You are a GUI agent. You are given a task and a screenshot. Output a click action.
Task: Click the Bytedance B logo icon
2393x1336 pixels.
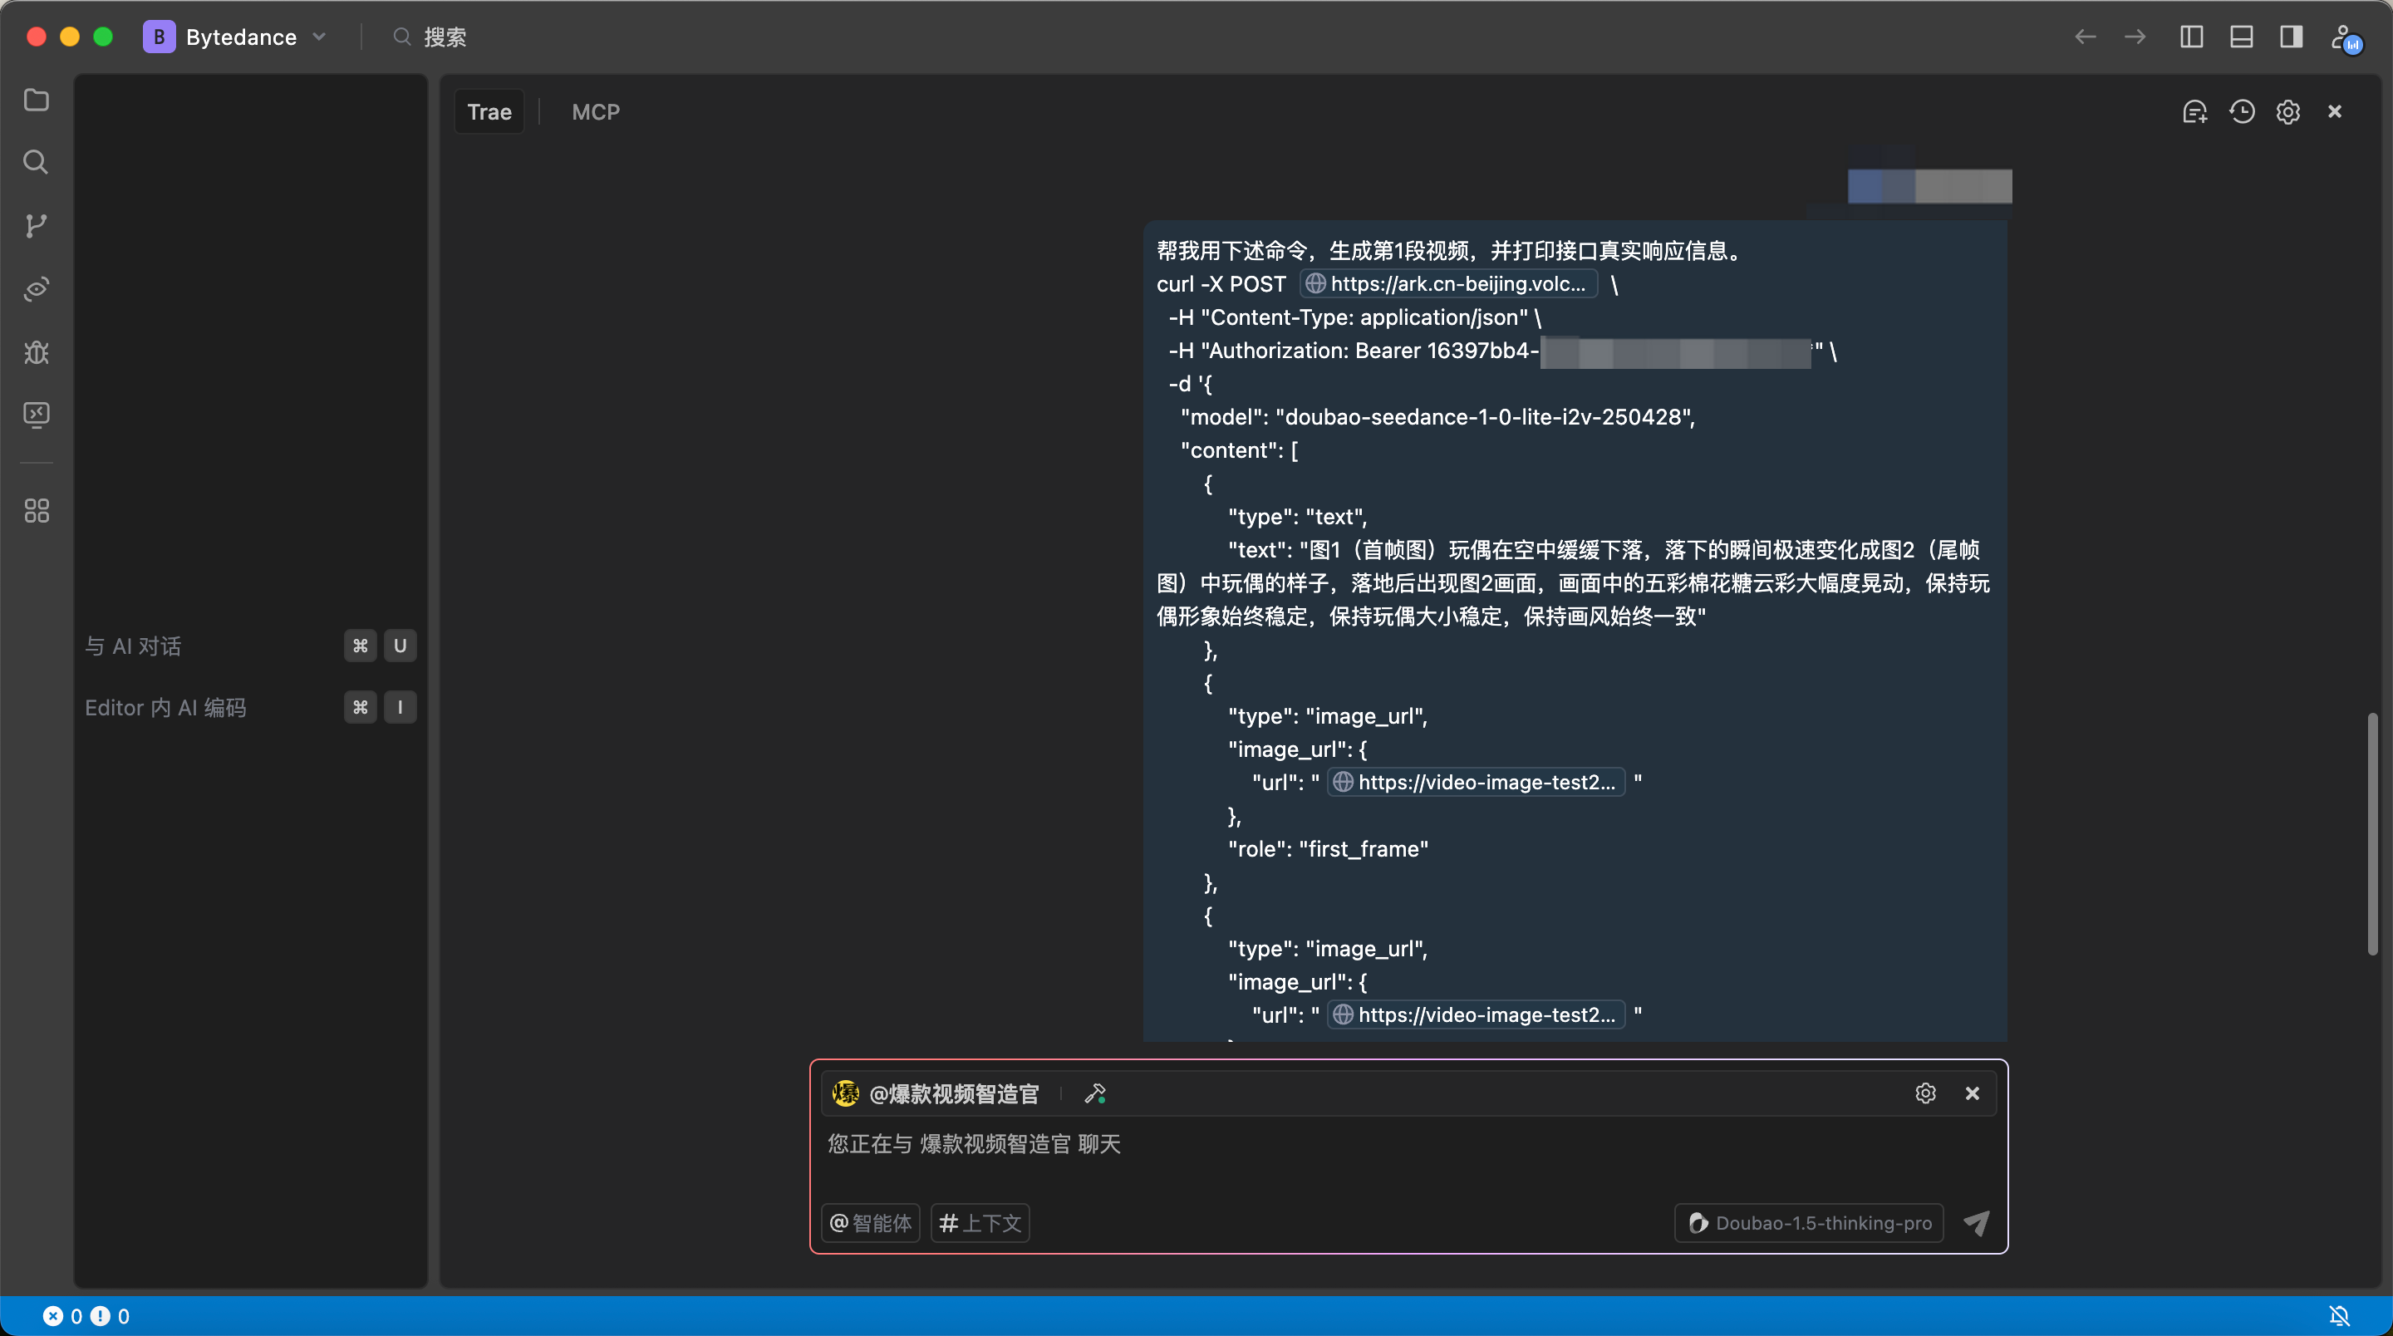click(159, 37)
